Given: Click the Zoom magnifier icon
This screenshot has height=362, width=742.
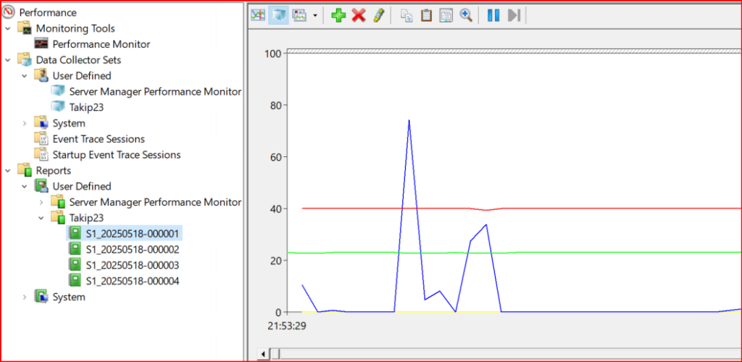Looking at the screenshot, I should pyautogui.click(x=466, y=15).
